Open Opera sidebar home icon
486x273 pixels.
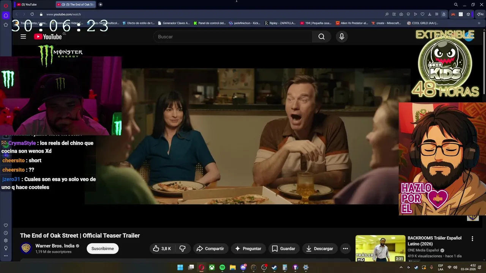click(6, 15)
